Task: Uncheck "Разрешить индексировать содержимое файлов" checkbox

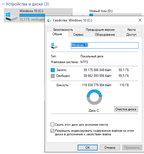Action: (x=52, y=131)
